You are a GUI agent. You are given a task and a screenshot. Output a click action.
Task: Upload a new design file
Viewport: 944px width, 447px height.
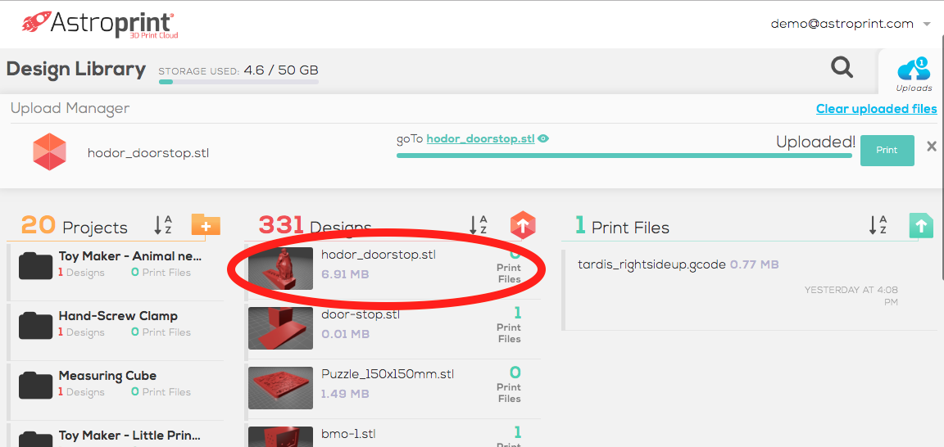click(x=523, y=224)
